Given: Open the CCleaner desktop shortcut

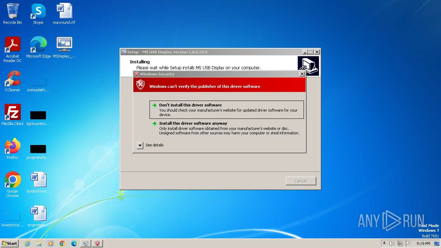Looking at the screenshot, I should coord(12,81).
